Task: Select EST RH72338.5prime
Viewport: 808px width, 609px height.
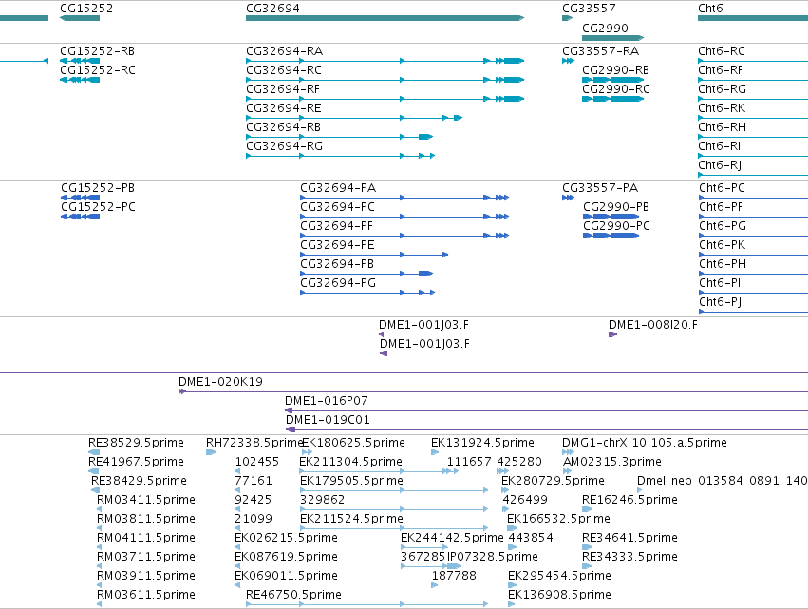Action: point(254,443)
